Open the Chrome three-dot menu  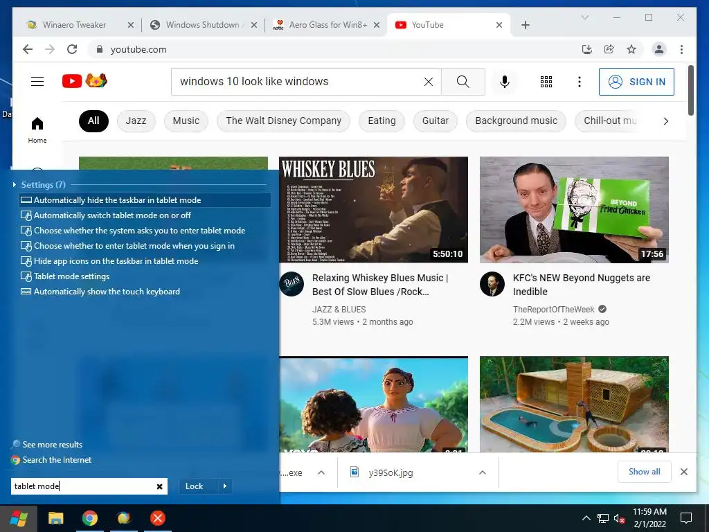(681, 49)
